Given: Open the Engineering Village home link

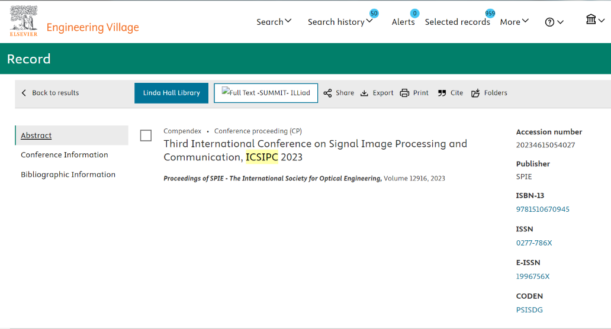Looking at the screenshot, I should coord(93,27).
